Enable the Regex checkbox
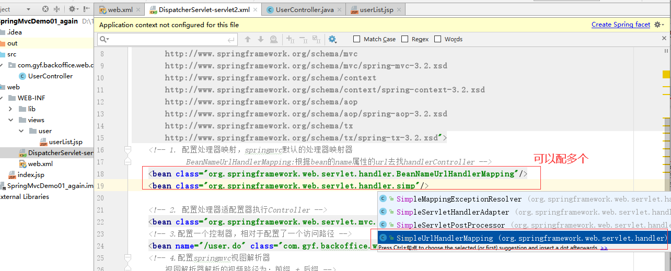Viewport: 671px width, 271px height. (404, 39)
